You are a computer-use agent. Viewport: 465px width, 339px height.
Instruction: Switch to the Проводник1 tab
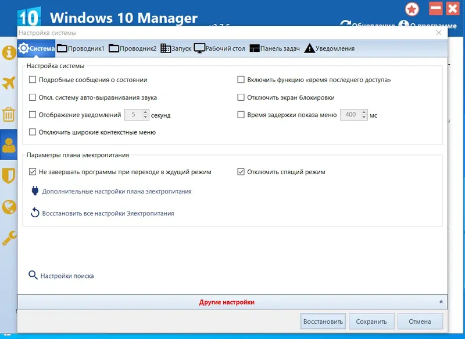(81, 48)
